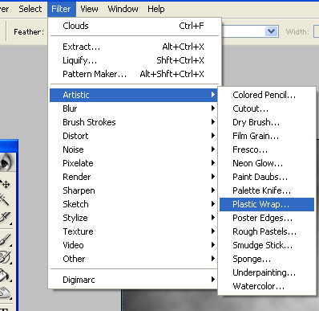The image size is (319, 311).
Task: Close the open Filter menu
Action: click(61, 9)
